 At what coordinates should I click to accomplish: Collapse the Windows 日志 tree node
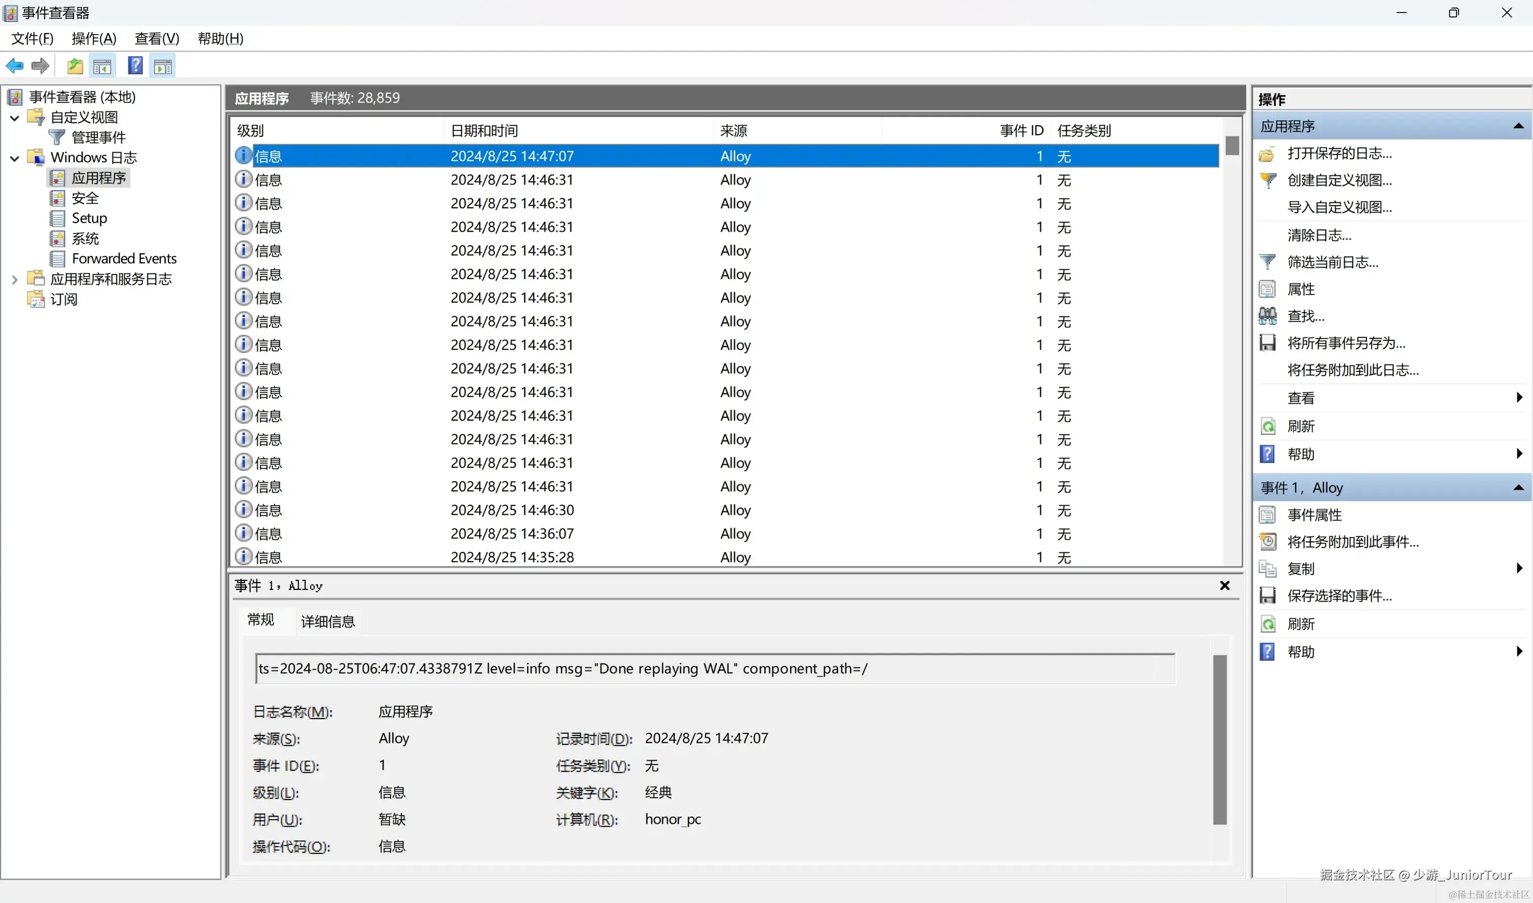point(15,158)
